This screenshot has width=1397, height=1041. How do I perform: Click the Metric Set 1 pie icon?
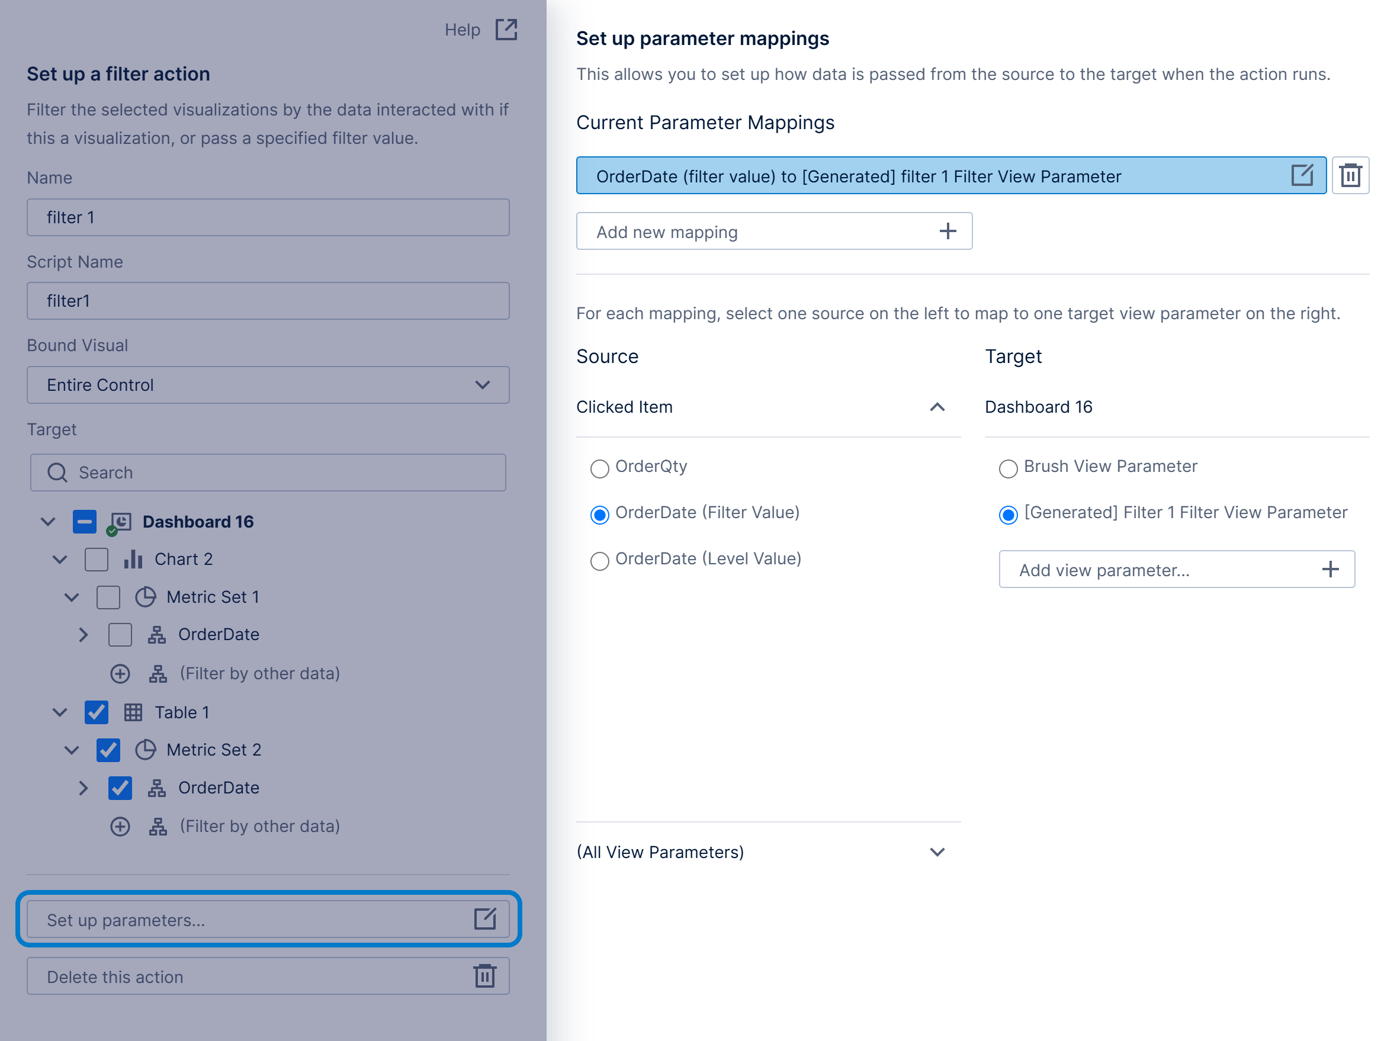(x=145, y=597)
